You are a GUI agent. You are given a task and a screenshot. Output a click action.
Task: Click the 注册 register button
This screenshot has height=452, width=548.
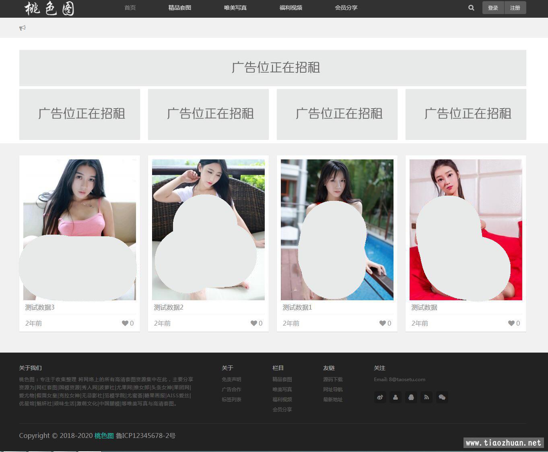point(515,8)
